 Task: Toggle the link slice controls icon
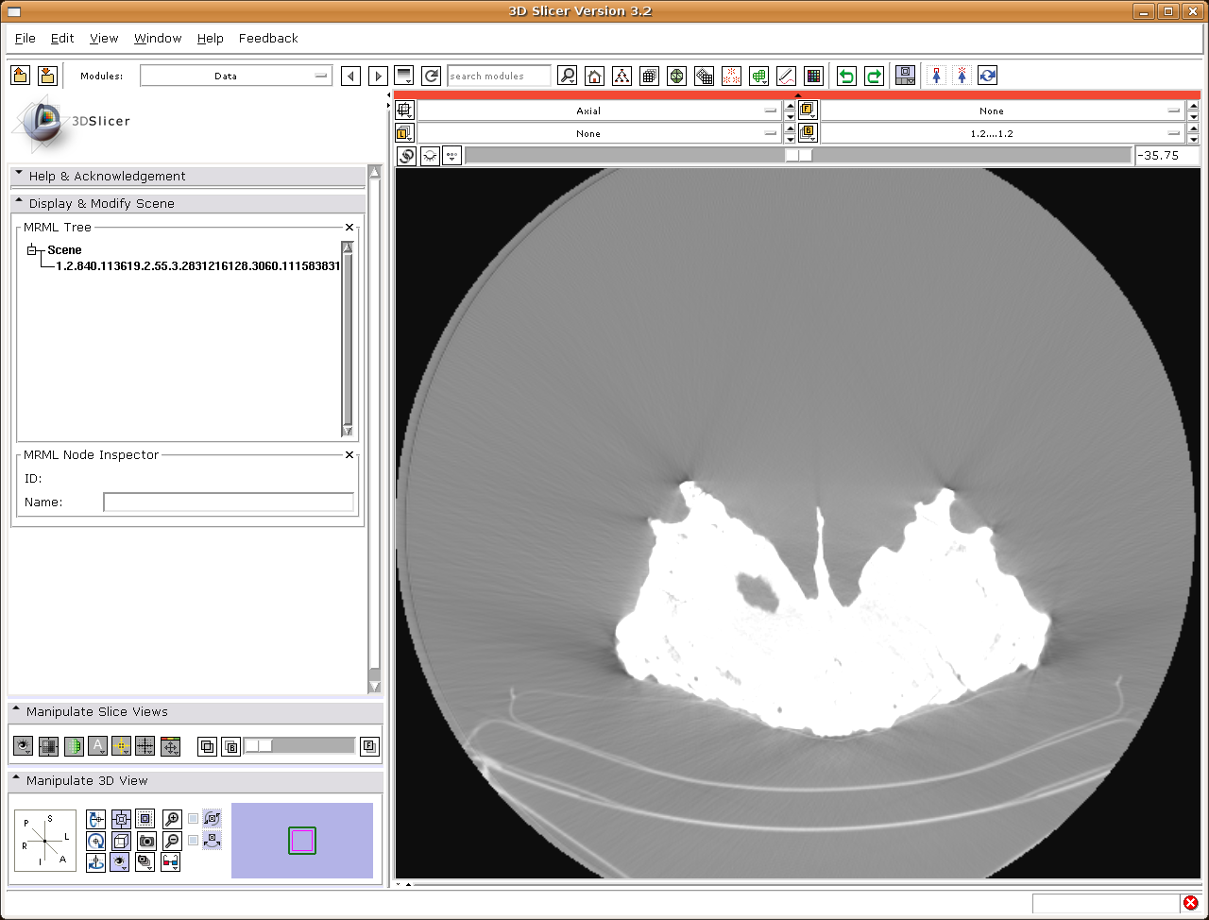pyautogui.click(x=406, y=156)
